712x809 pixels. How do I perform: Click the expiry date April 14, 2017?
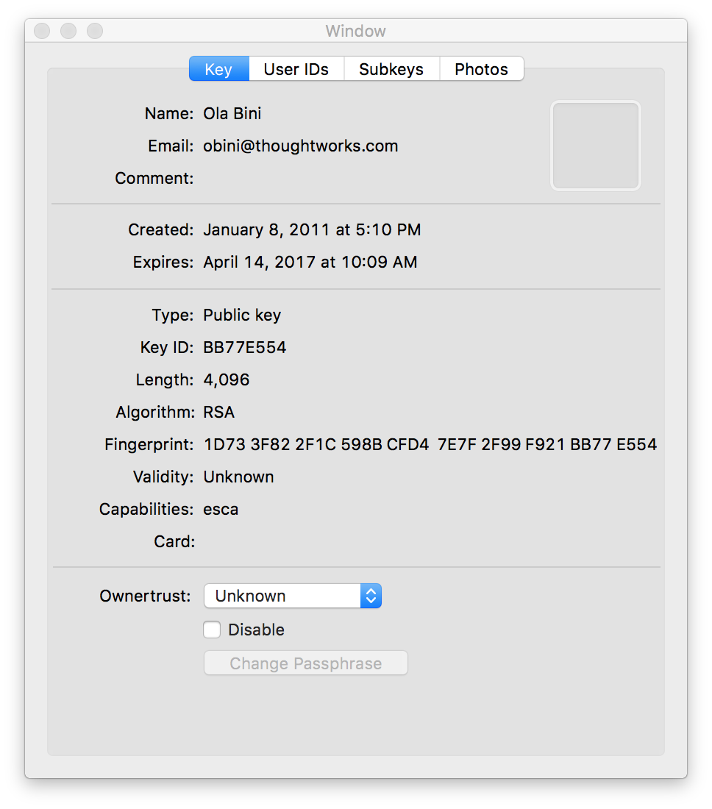pos(310,262)
